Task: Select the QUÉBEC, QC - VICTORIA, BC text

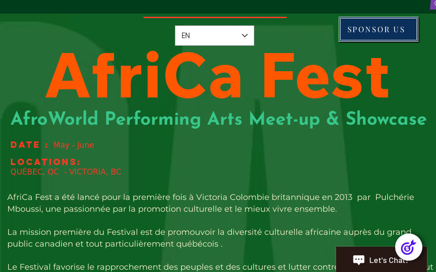Action: point(66,172)
